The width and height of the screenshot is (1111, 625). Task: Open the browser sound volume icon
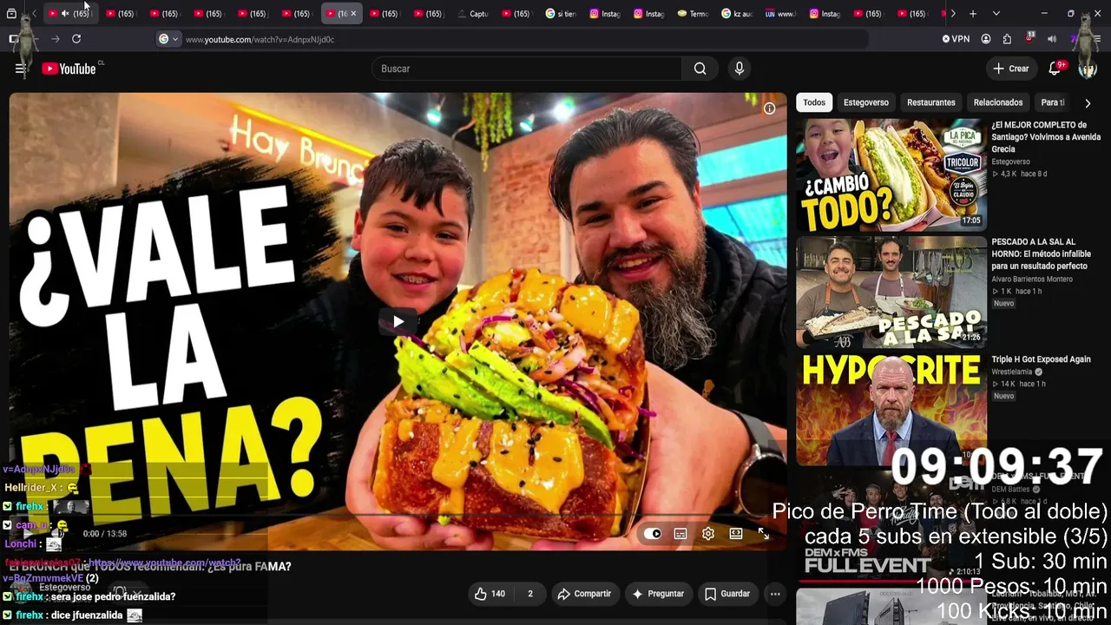[x=1052, y=39]
